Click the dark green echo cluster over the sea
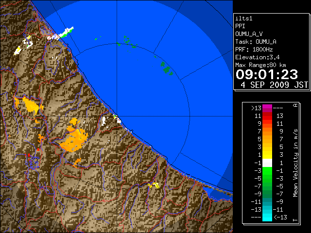The height and width of the screenshot is (233, 311). coord(167,68)
